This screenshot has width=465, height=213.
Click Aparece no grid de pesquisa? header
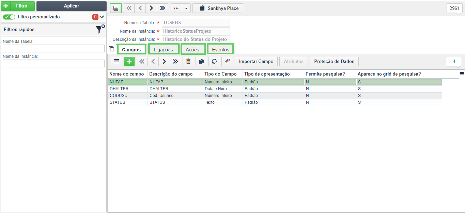tap(399, 74)
